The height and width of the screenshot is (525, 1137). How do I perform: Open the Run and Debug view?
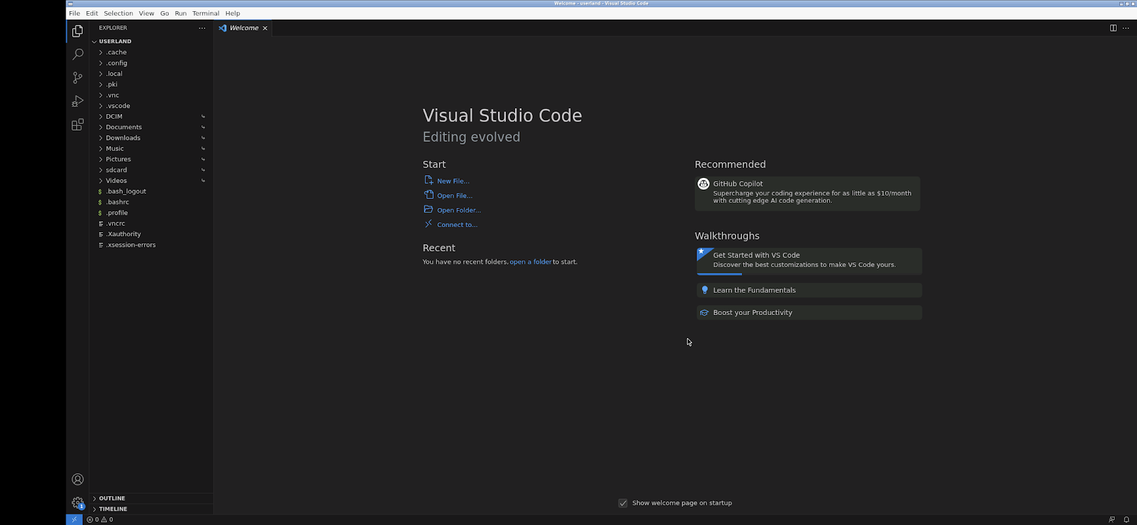pyautogui.click(x=77, y=102)
